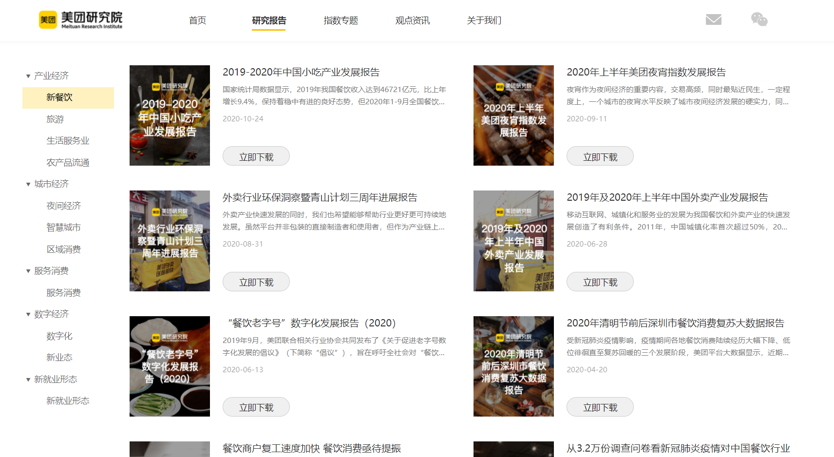834x457 pixels.
Task: Select 数字化 in the sidebar
Action: tap(59, 336)
